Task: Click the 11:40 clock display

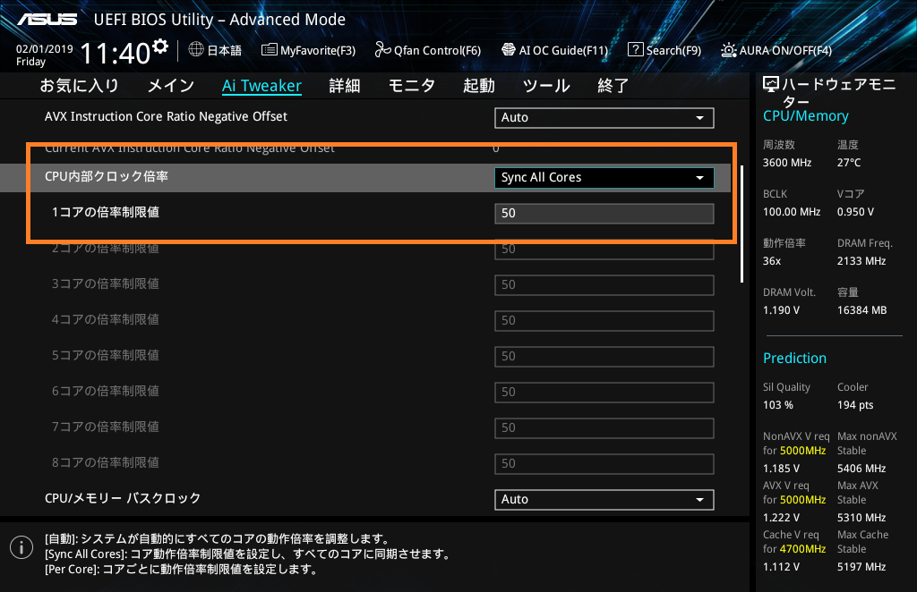Action: (116, 53)
